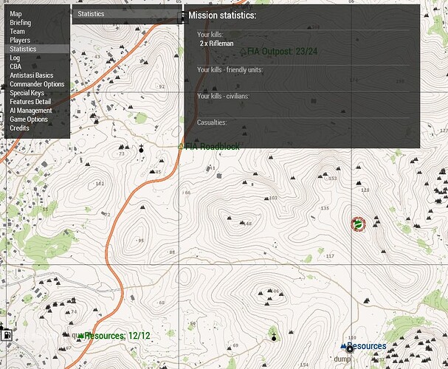This screenshot has height=369, width=448.
Task: Click the 'Your kills - friendly units:' label
Action: click(x=230, y=69)
